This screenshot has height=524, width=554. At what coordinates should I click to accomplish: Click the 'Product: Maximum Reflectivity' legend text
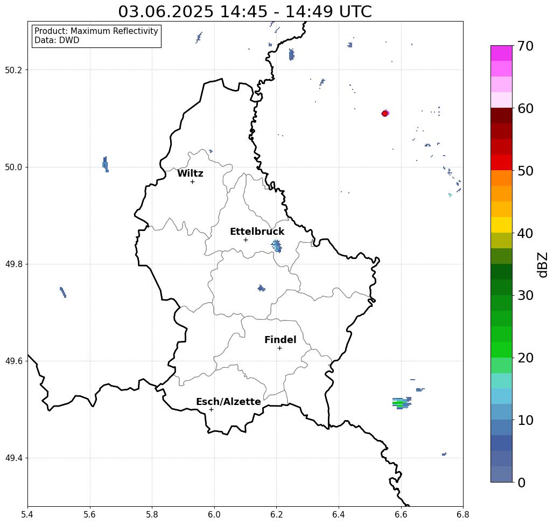[x=96, y=31]
